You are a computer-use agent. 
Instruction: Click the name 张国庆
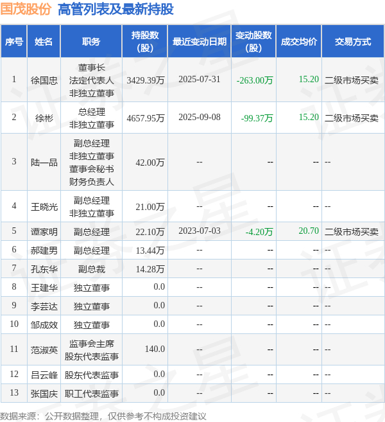click(x=44, y=394)
